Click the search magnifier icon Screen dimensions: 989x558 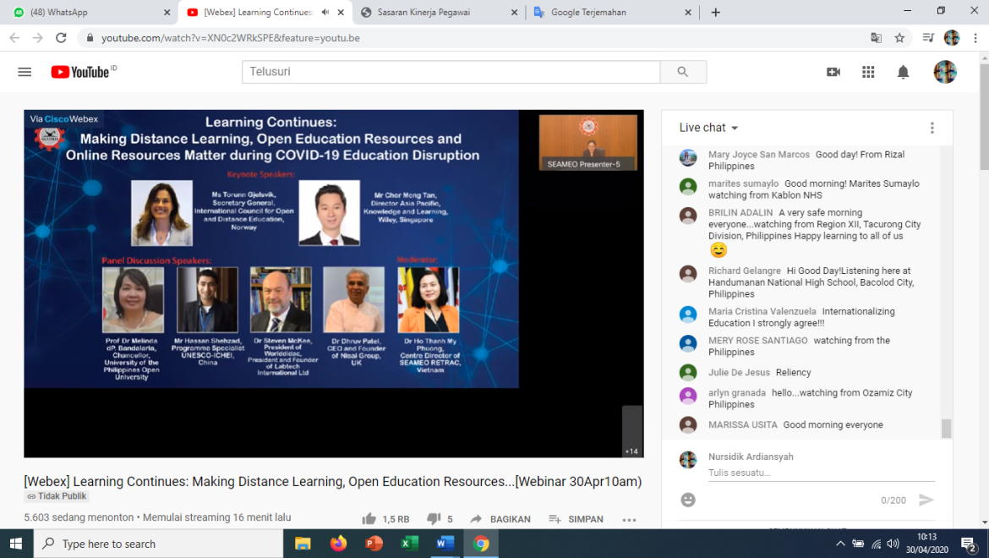click(682, 72)
